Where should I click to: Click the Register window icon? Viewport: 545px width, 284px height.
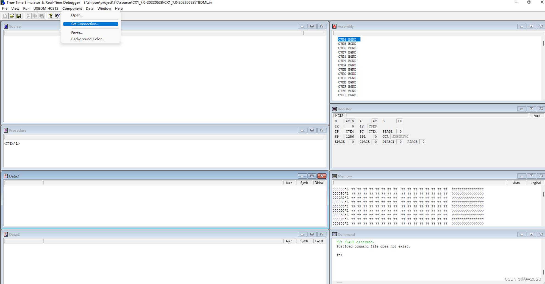click(334, 109)
